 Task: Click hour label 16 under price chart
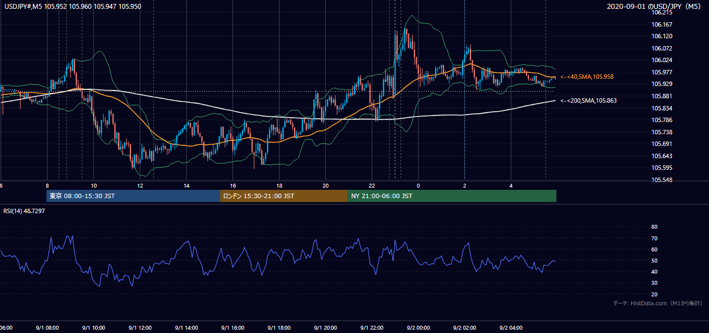[x=233, y=186]
